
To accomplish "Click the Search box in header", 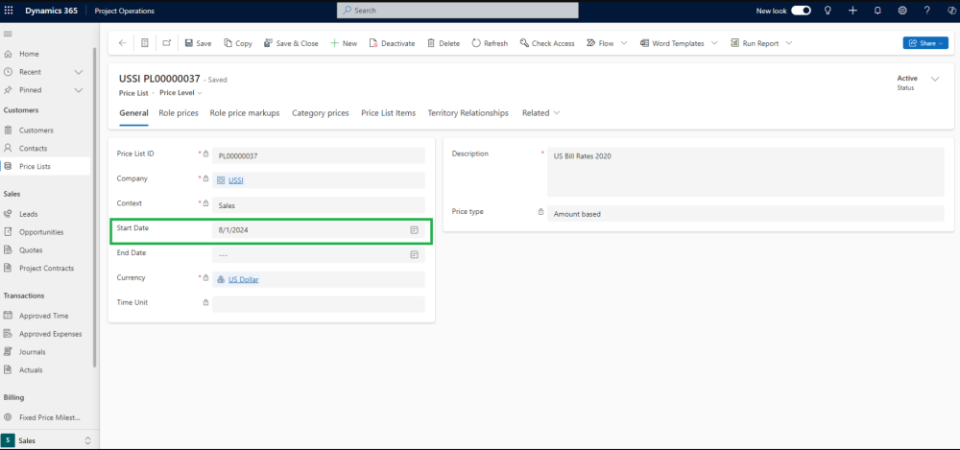I will click(457, 11).
